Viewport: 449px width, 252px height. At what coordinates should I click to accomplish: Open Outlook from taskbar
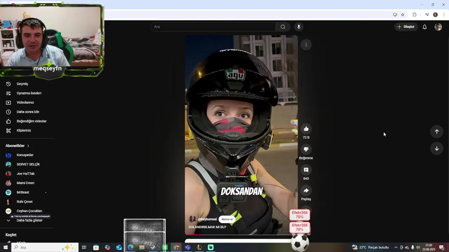(x=119, y=247)
